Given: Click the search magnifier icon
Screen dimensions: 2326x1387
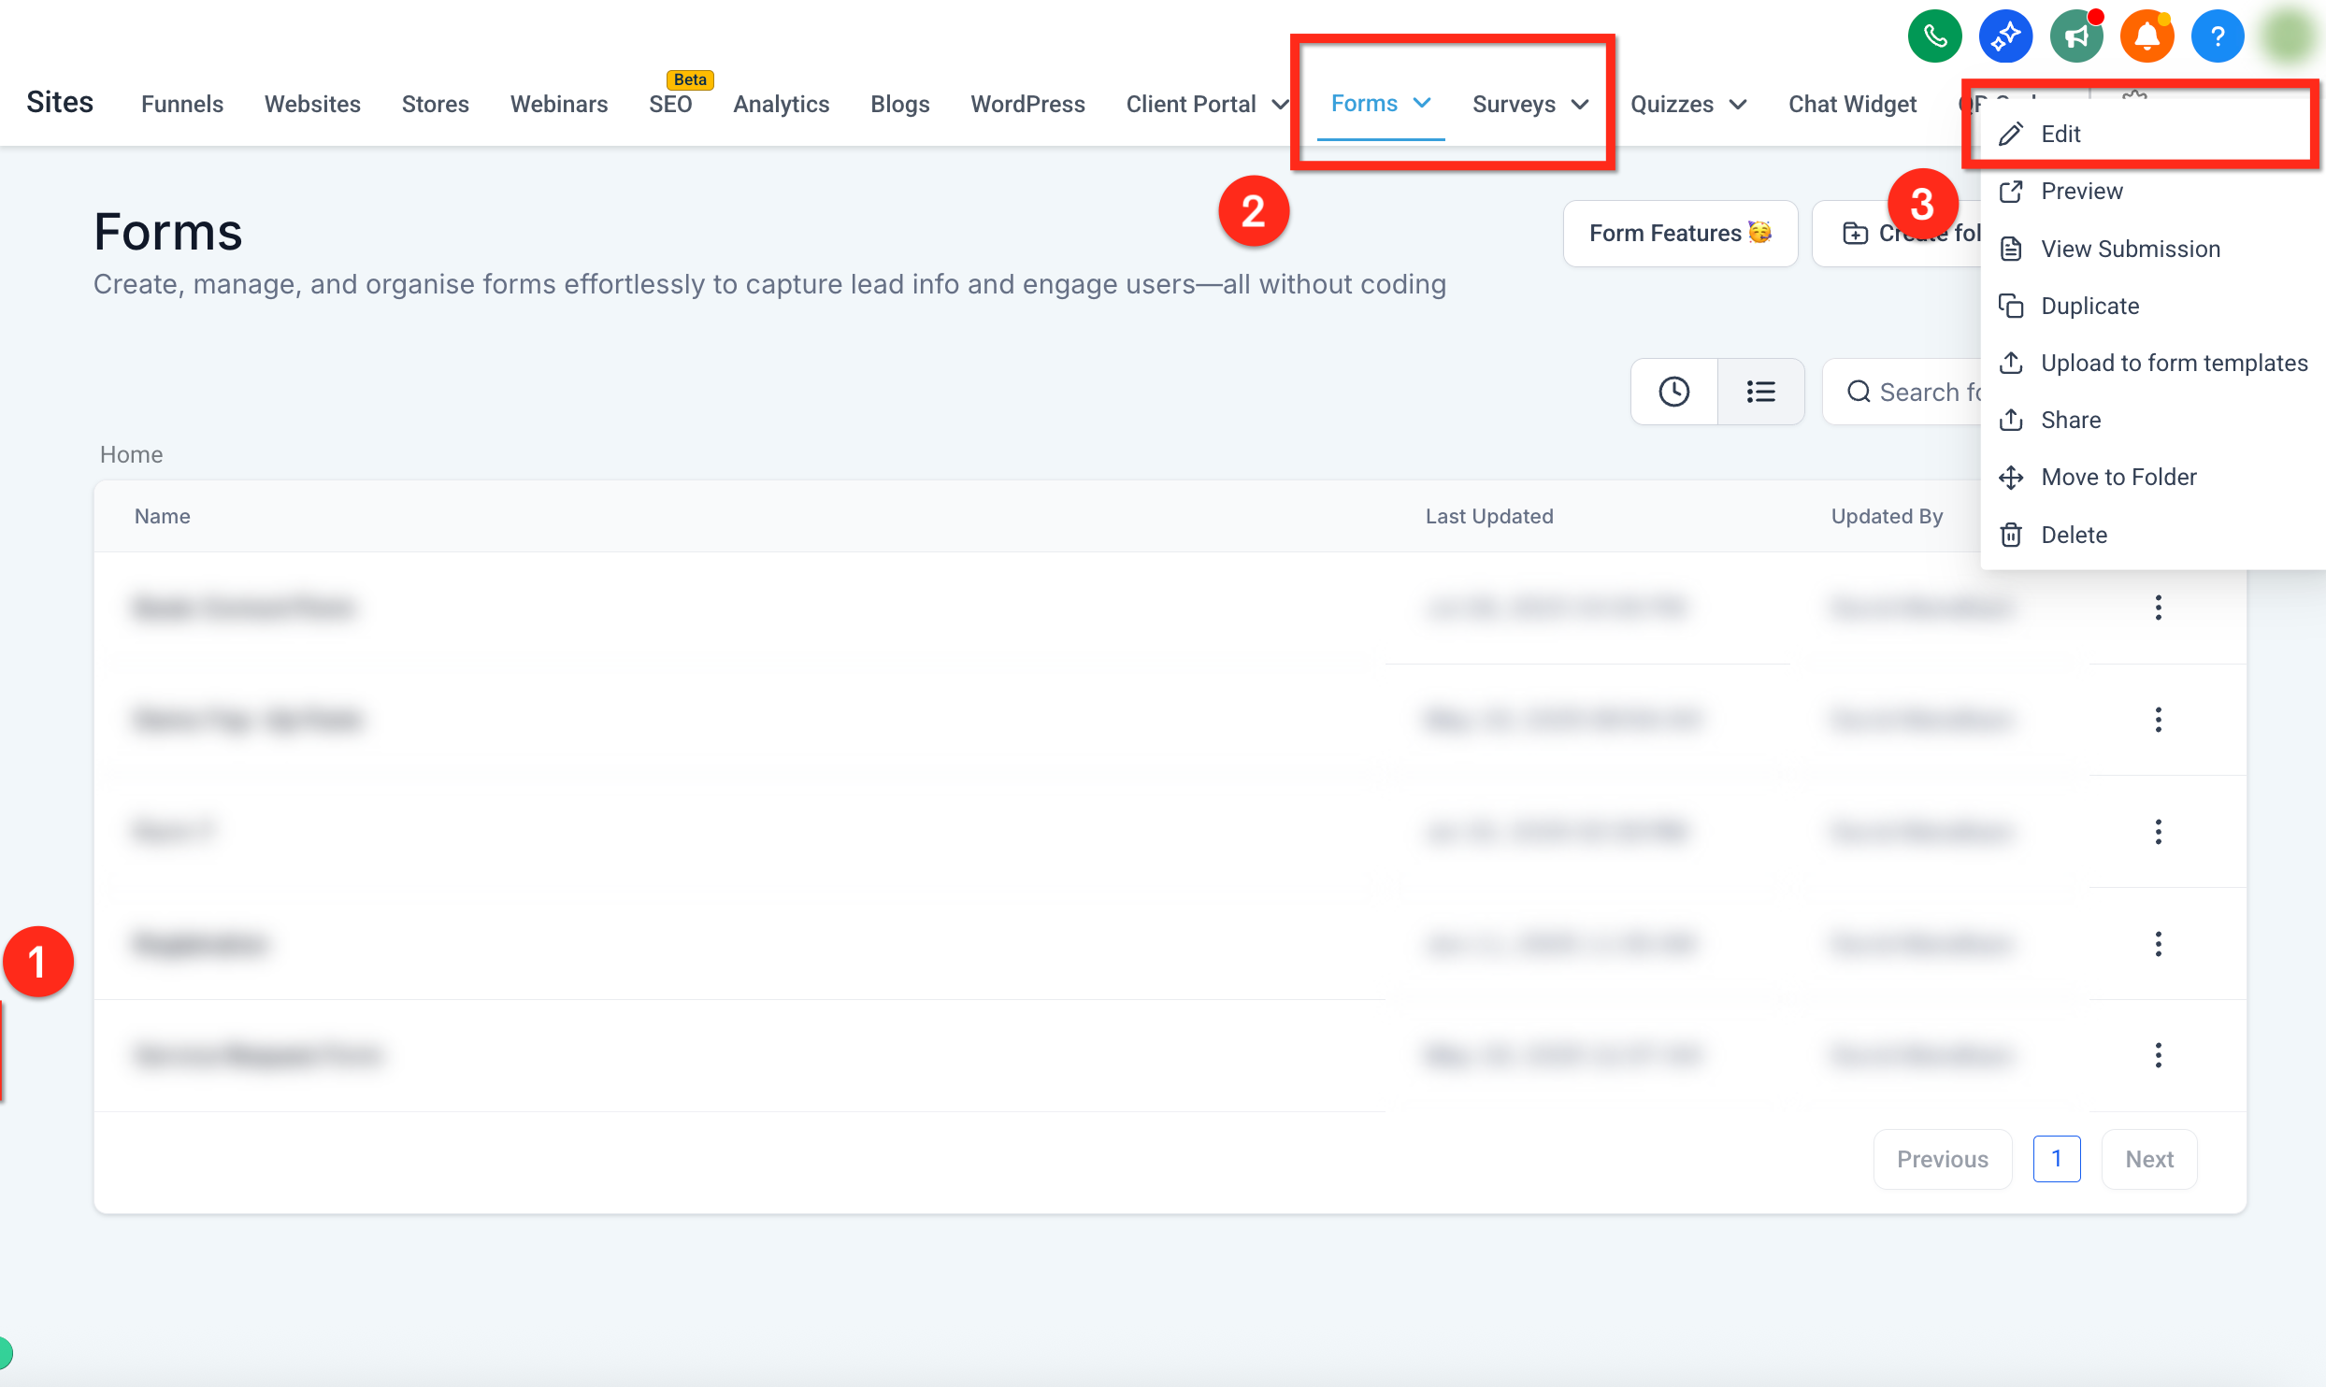Looking at the screenshot, I should (x=1859, y=392).
